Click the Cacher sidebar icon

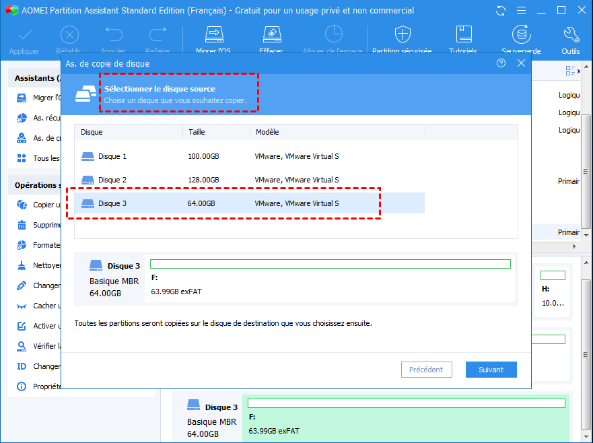click(x=22, y=306)
